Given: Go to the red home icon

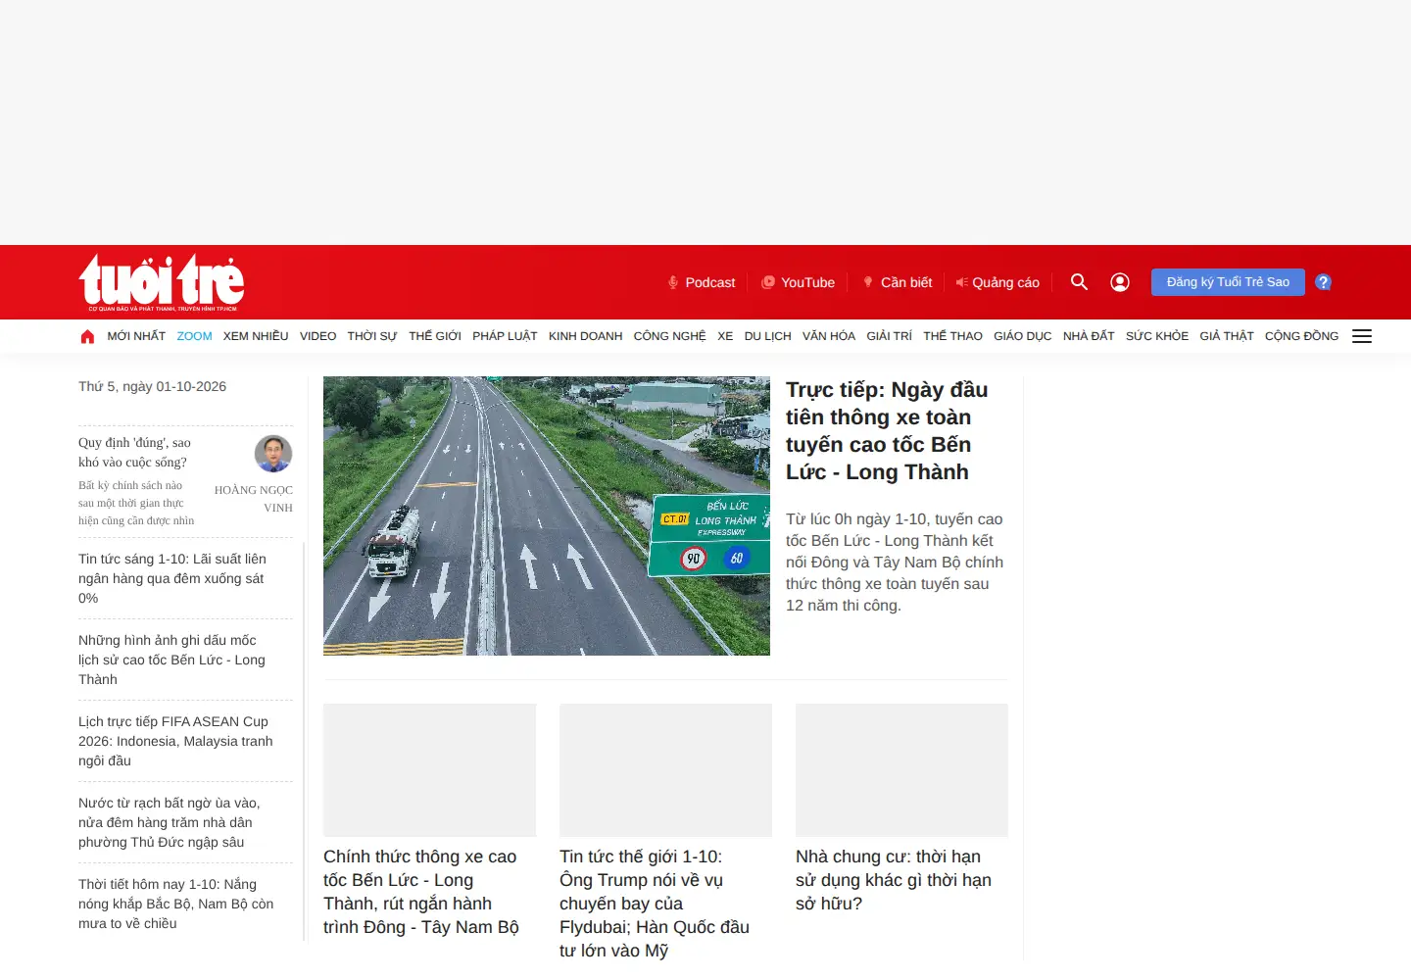Looking at the screenshot, I should pyautogui.click(x=87, y=336).
